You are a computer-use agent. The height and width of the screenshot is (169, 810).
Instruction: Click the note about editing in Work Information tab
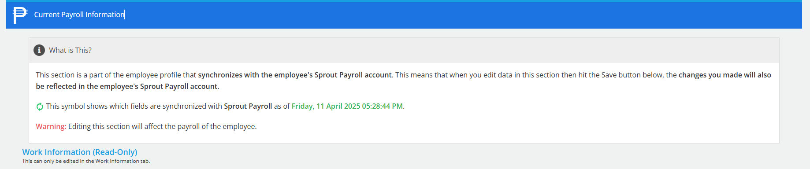[x=86, y=161]
